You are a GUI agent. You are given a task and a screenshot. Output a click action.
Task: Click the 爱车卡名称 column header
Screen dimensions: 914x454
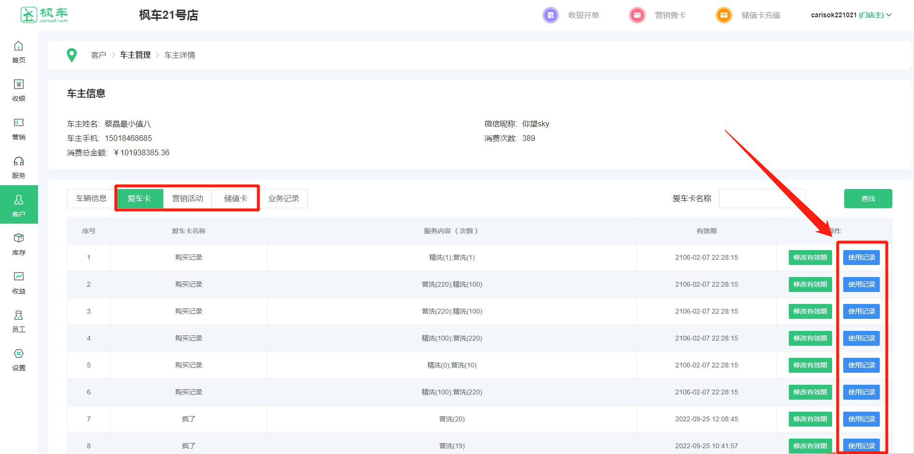coord(189,231)
